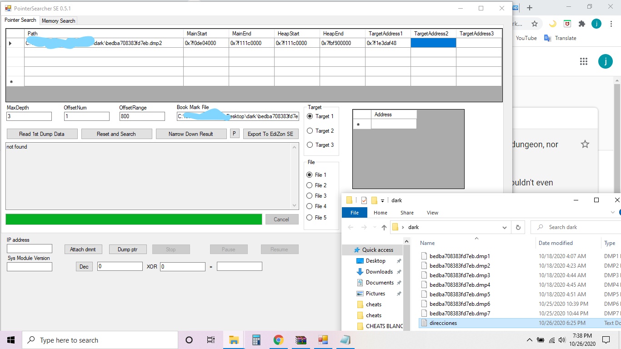Viewport: 621px width, 349px height.
Task: Switch to Chrome via taskbar icon
Action: (x=278, y=340)
